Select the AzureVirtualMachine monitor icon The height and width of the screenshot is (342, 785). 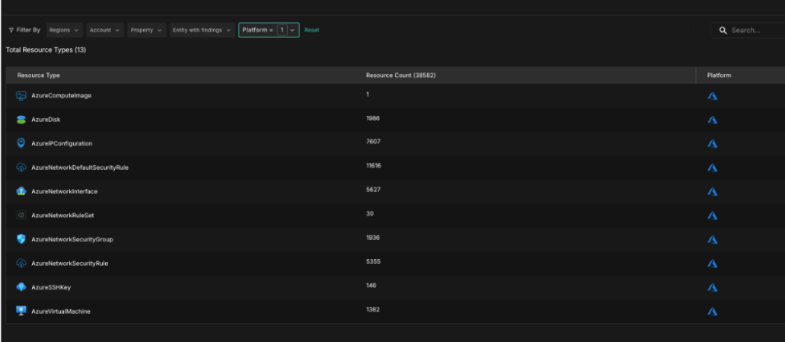(x=21, y=311)
